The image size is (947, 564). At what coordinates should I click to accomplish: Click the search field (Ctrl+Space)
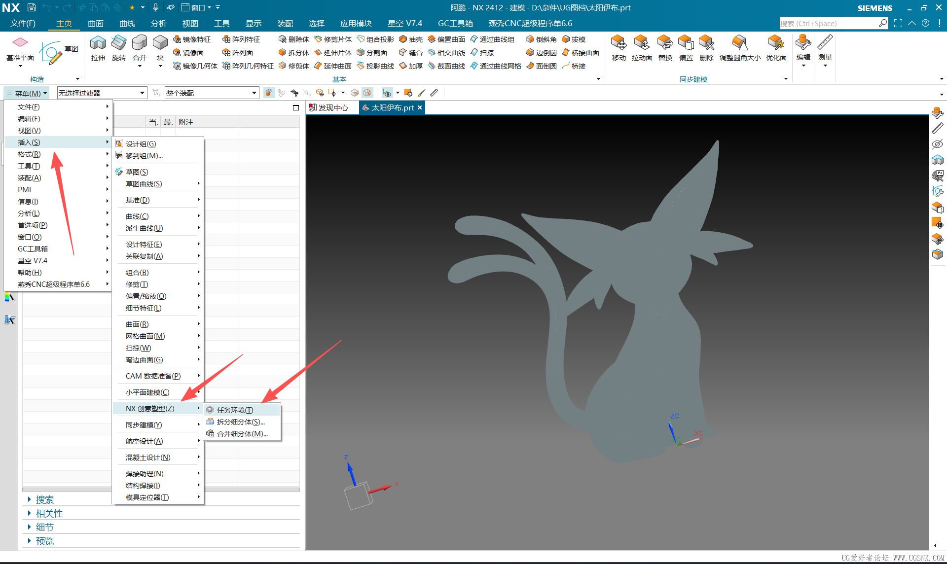point(829,23)
